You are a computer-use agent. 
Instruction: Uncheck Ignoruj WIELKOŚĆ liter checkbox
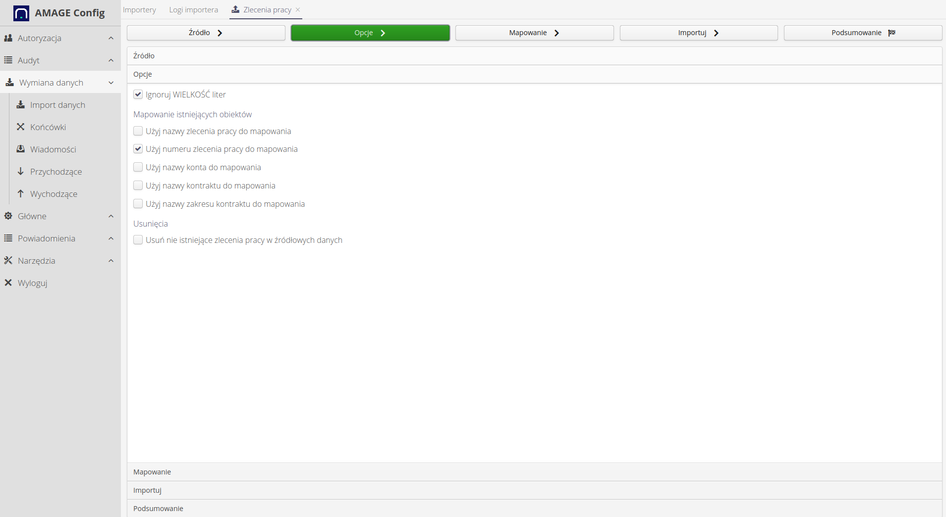138,94
